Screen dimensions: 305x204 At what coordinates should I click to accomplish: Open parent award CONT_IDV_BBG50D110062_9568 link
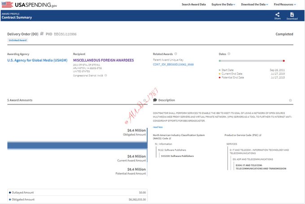pyautogui.click(x=173, y=65)
